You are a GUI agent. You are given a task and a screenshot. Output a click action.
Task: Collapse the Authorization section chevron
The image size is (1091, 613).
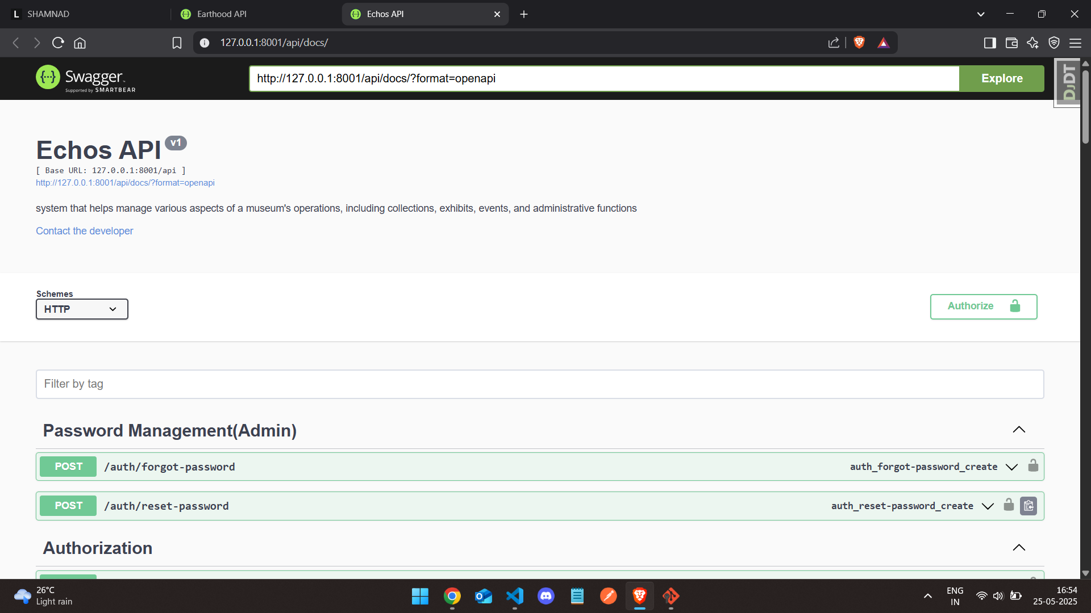tap(1019, 548)
